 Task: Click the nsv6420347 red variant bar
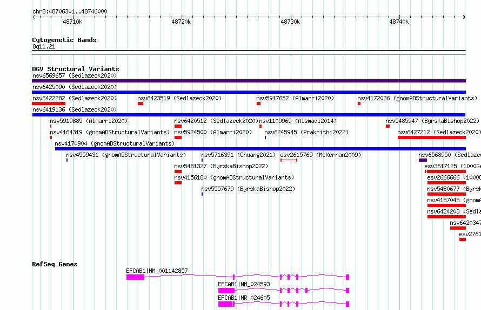coord(458,228)
